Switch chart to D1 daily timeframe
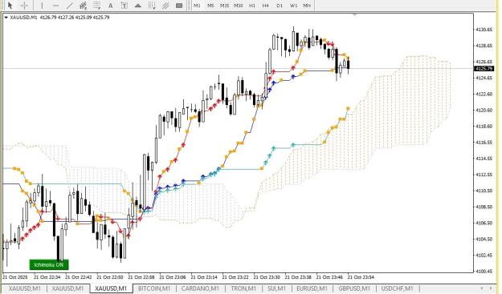This screenshot has width=502, height=294. pyautogui.click(x=280, y=6)
